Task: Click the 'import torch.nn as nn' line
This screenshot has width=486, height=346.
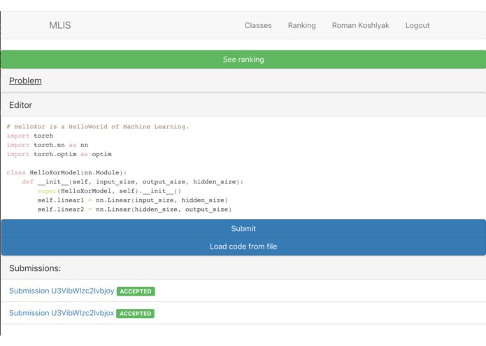Action: (47, 145)
